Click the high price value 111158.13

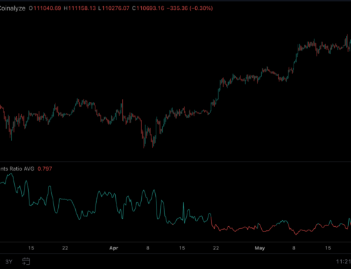(x=82, y=8)
